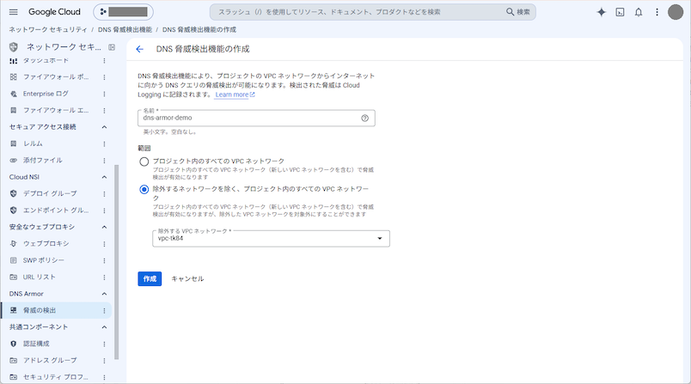The height and width of the screenshot is (384, 691).
Task: Open more options for URL リスト
Action: pyautogui.click(x=105, y=277)
